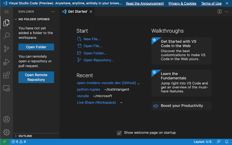Open the Search view icon
The height and width of the screenshot is (145, 232).
pyautogui.click(x=6, y=36)
